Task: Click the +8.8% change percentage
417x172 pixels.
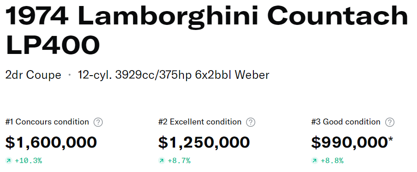Action: click(332, 160)
